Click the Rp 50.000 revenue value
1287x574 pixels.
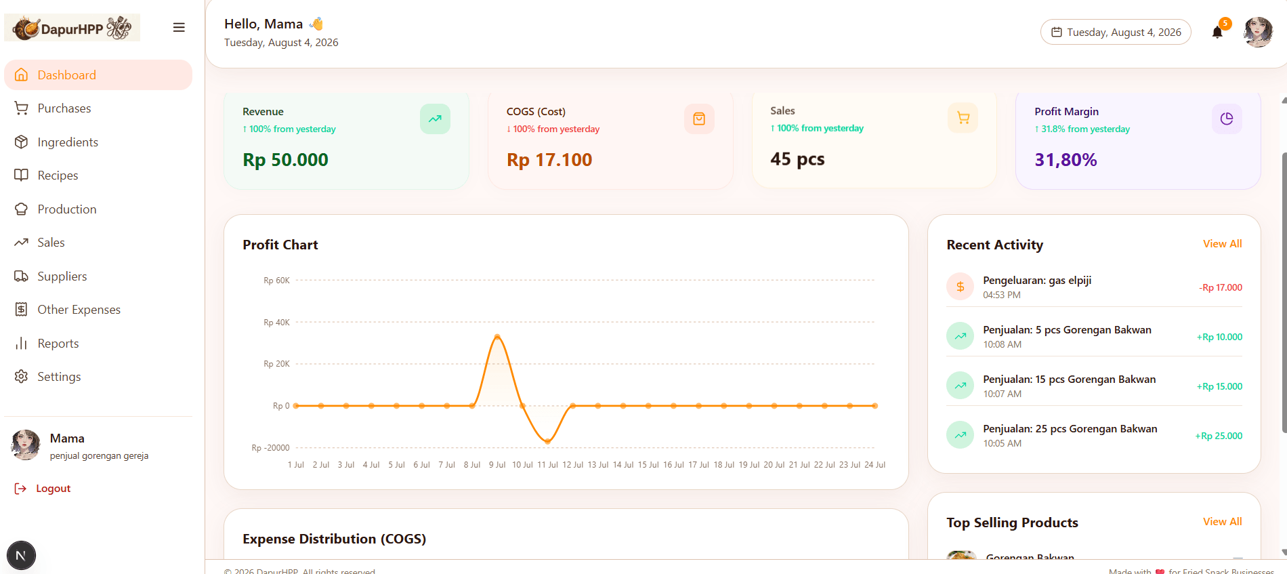(285, 160)
